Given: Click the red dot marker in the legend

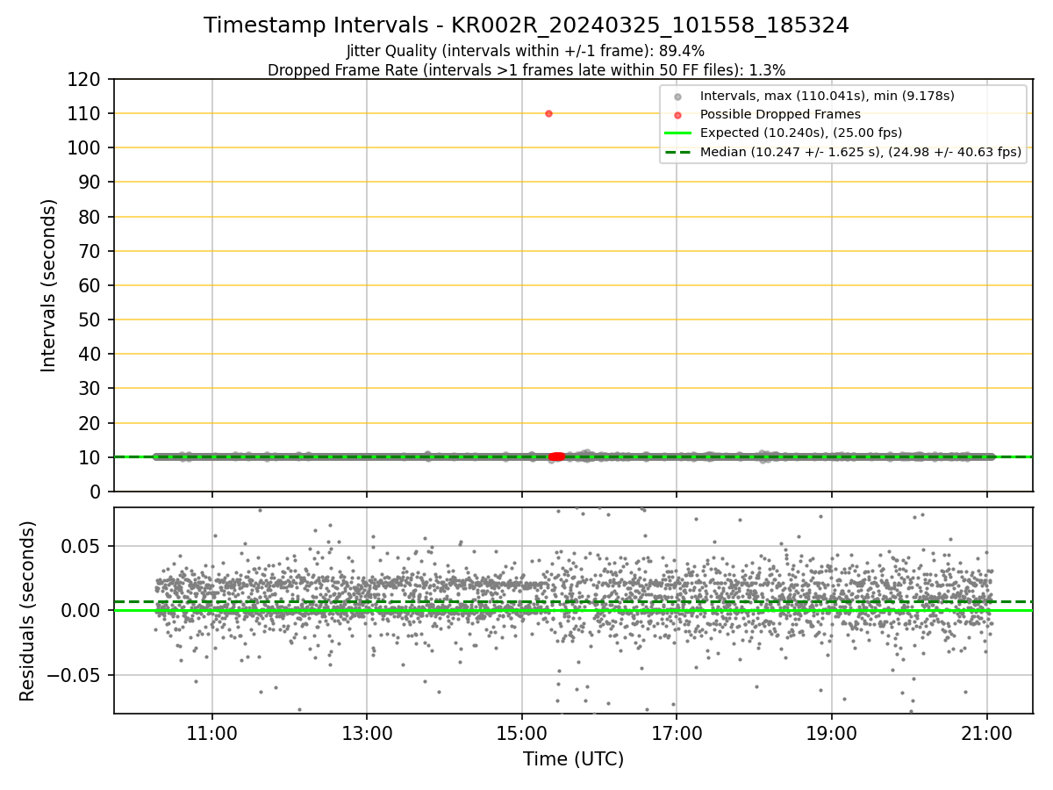Looking at the screenshot, I should pos(677,115).
